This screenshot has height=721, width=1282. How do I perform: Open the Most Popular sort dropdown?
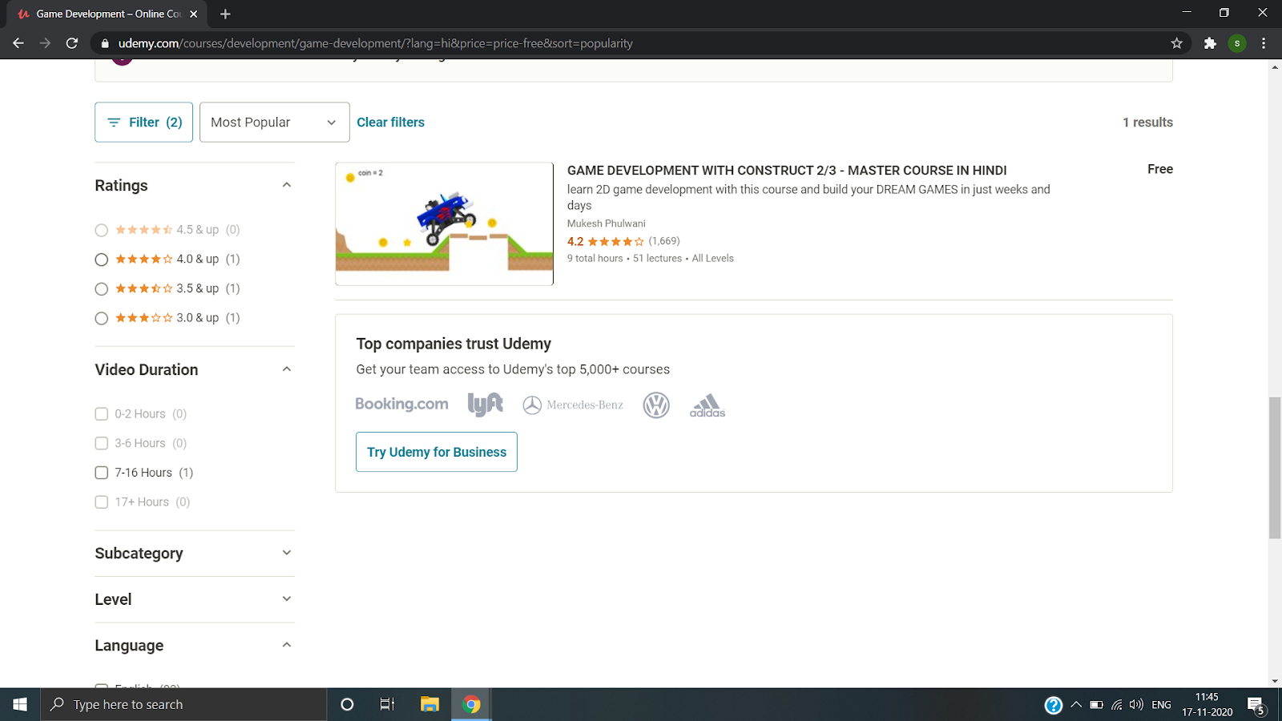274,122
